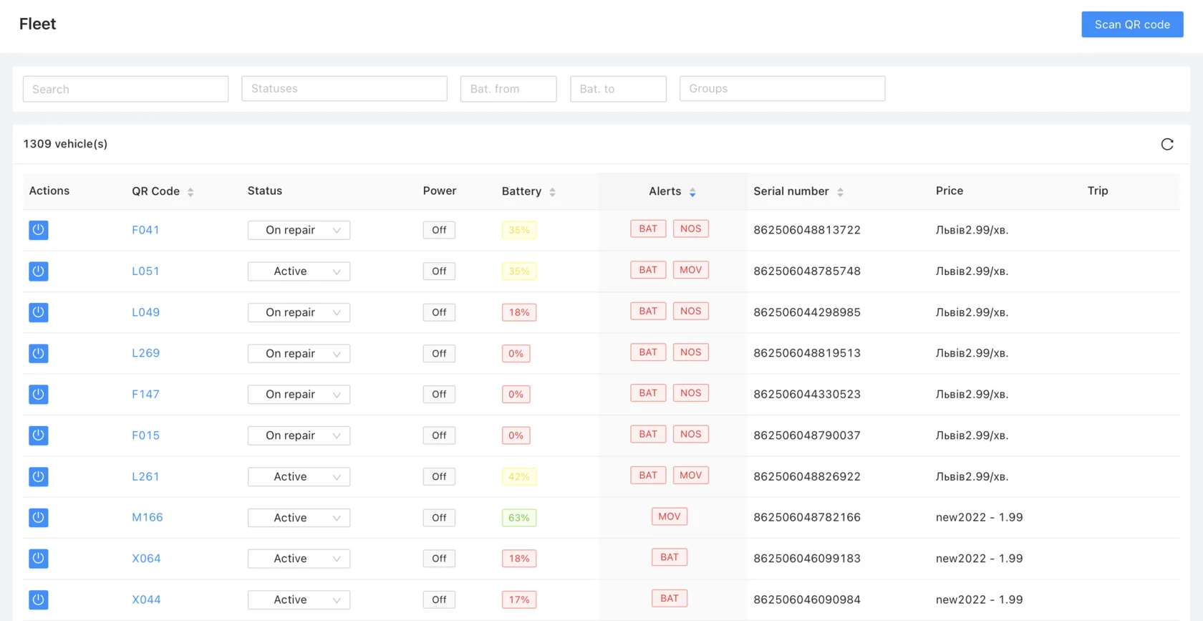Click the power action icon for L049
1203x621 pixels.
[39, 312]
